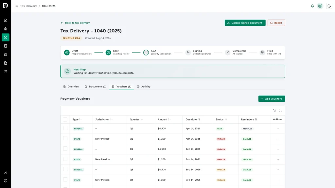
Task: Check the State Q1 New Mexico row
Action: (x=65, y=138)
